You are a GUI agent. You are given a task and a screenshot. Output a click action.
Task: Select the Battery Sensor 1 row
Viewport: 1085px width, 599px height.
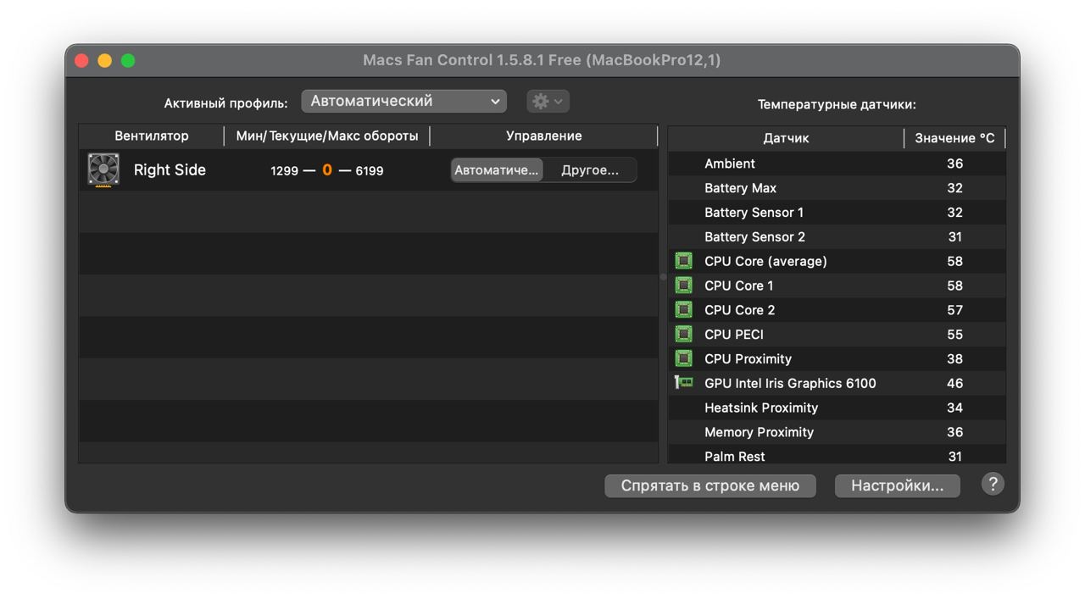point(837,213)
